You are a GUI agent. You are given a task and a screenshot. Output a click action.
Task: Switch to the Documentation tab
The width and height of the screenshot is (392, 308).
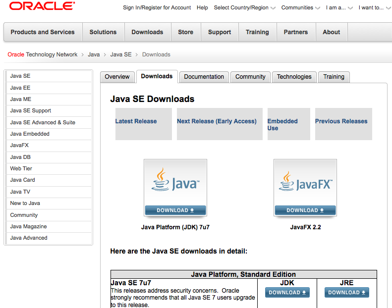(204, 77)
